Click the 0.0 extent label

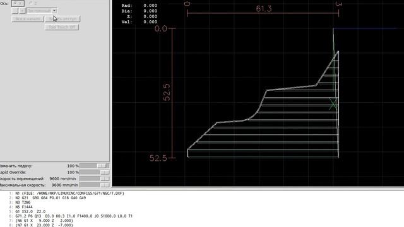pyautogui.click(x=161, y=28)
